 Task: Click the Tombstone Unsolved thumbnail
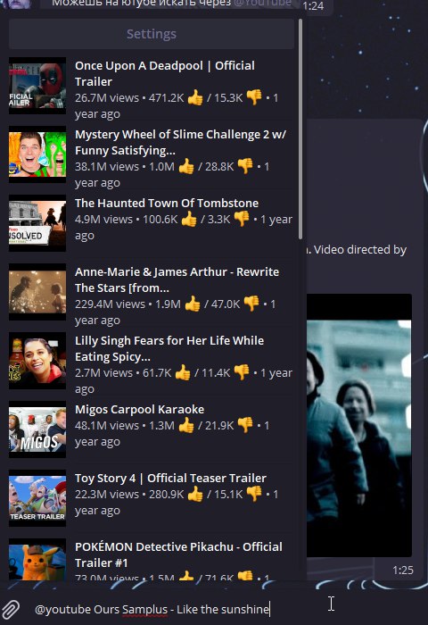click(37, 223)
